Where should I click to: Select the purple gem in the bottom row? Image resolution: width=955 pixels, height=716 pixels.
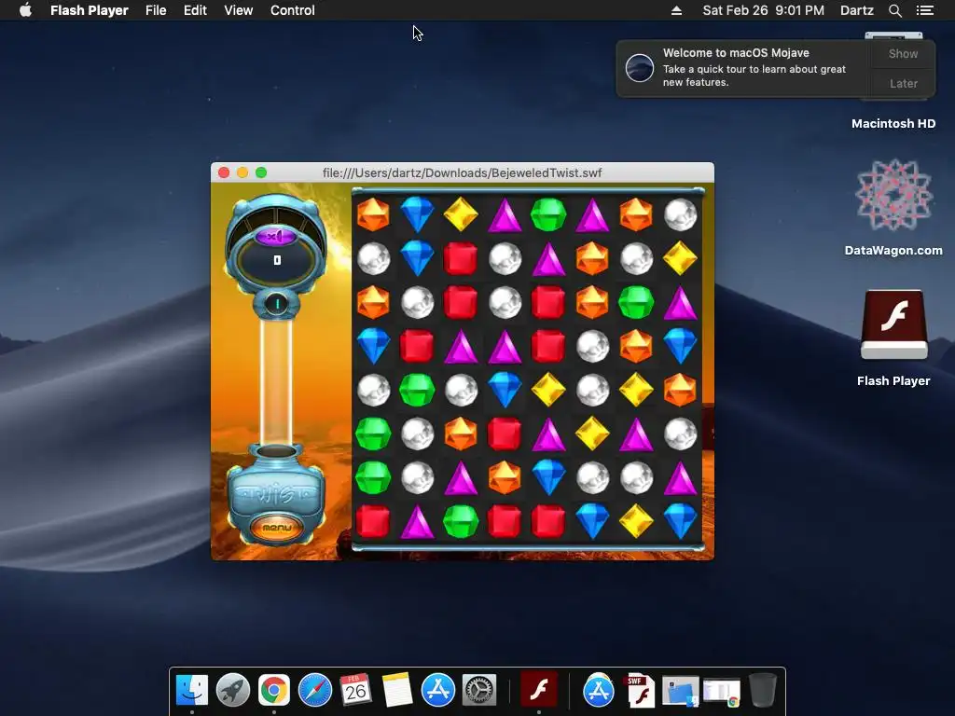[x=417, y=522]
